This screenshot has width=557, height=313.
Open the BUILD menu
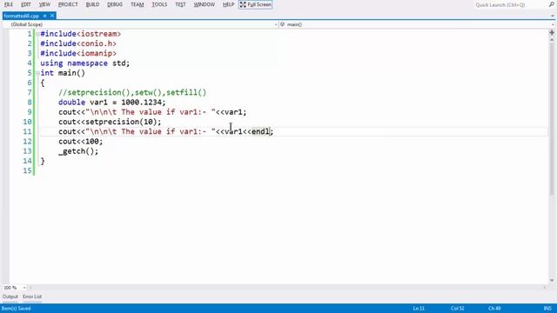pyautogui.click(x=93, y=4)
